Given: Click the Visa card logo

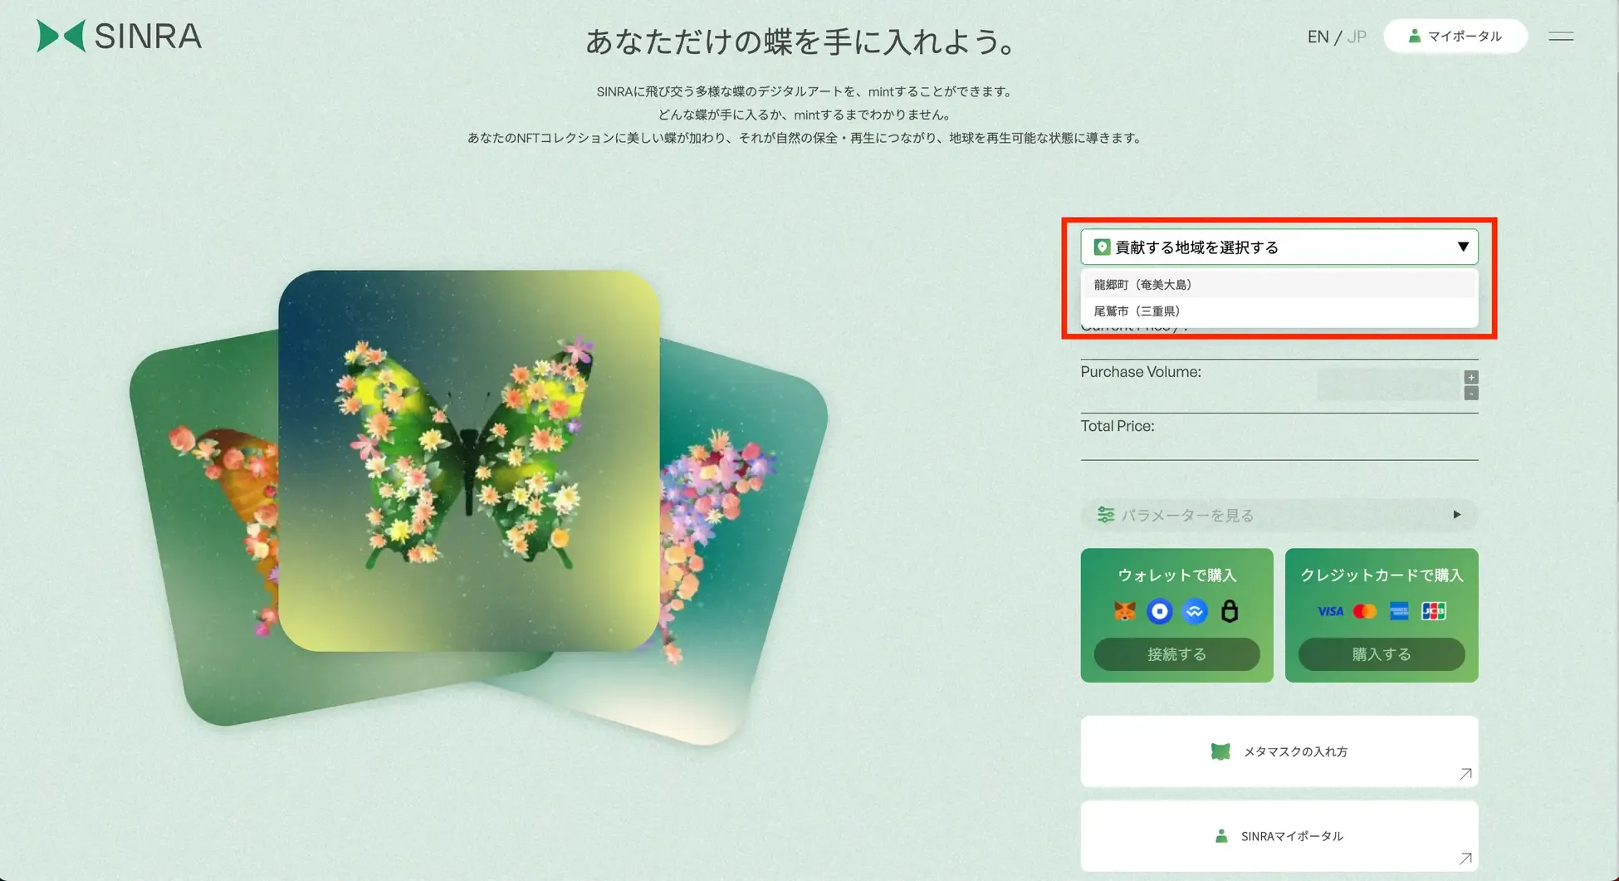Looking at the screenshot, I should (x=1330, y=612).
